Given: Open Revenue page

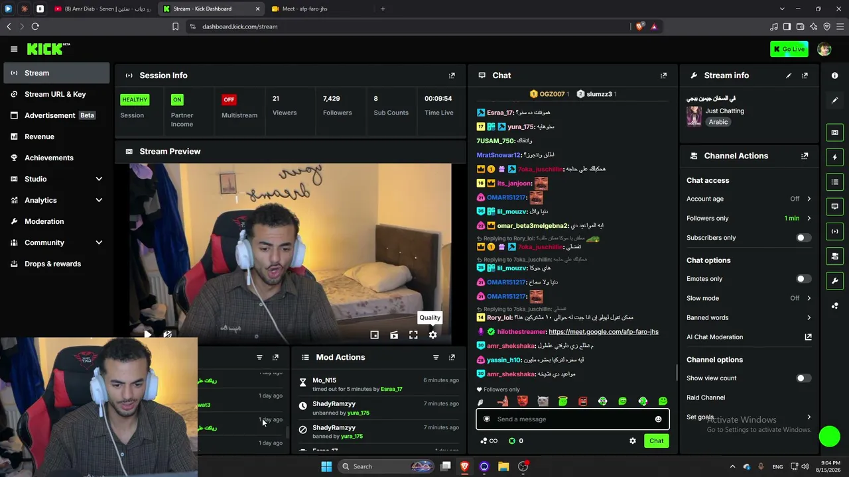Looking at the screenshot, I should 56,136.
